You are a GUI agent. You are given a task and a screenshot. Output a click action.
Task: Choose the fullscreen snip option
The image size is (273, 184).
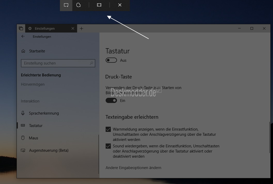(x=99, y=5)
